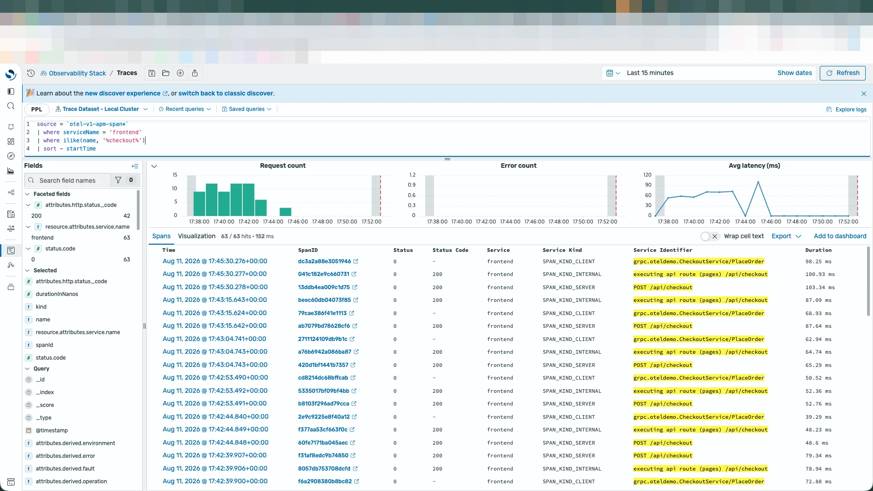The height and width of the screenshot is (491, 873).
Task: Click Explore logs link
Action: pos(847,110)
